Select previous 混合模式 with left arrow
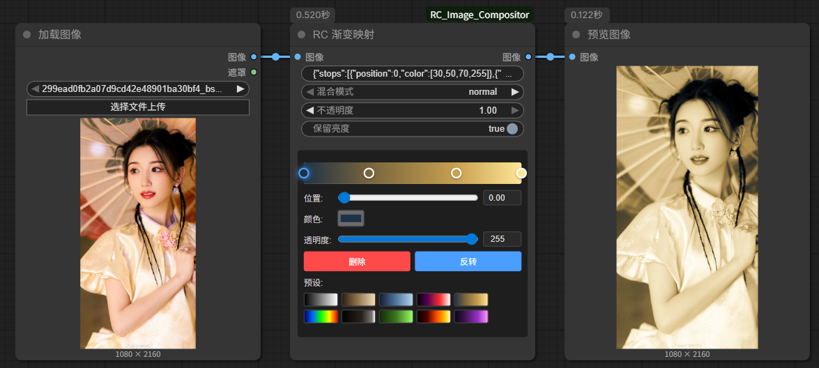The image size is (819, 368). (x=309, y=92)
